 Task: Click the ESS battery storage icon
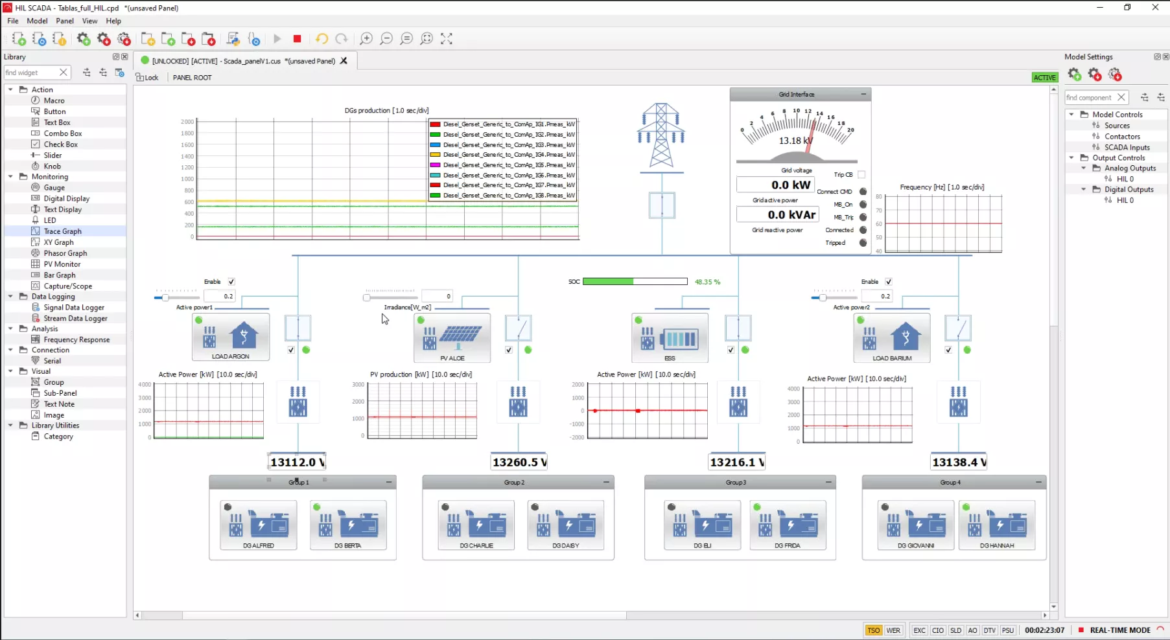tap(670, 337)
